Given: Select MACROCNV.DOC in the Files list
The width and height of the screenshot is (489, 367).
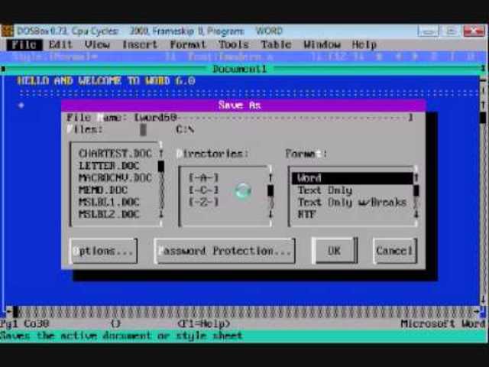Looking at the screenshot, I should click(115, 178).
